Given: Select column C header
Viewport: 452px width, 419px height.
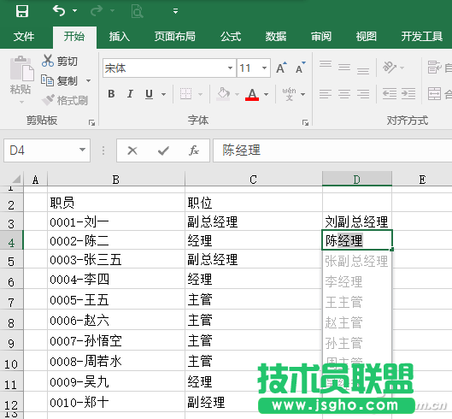Looking at the screenshot, I should coord(254,180).
